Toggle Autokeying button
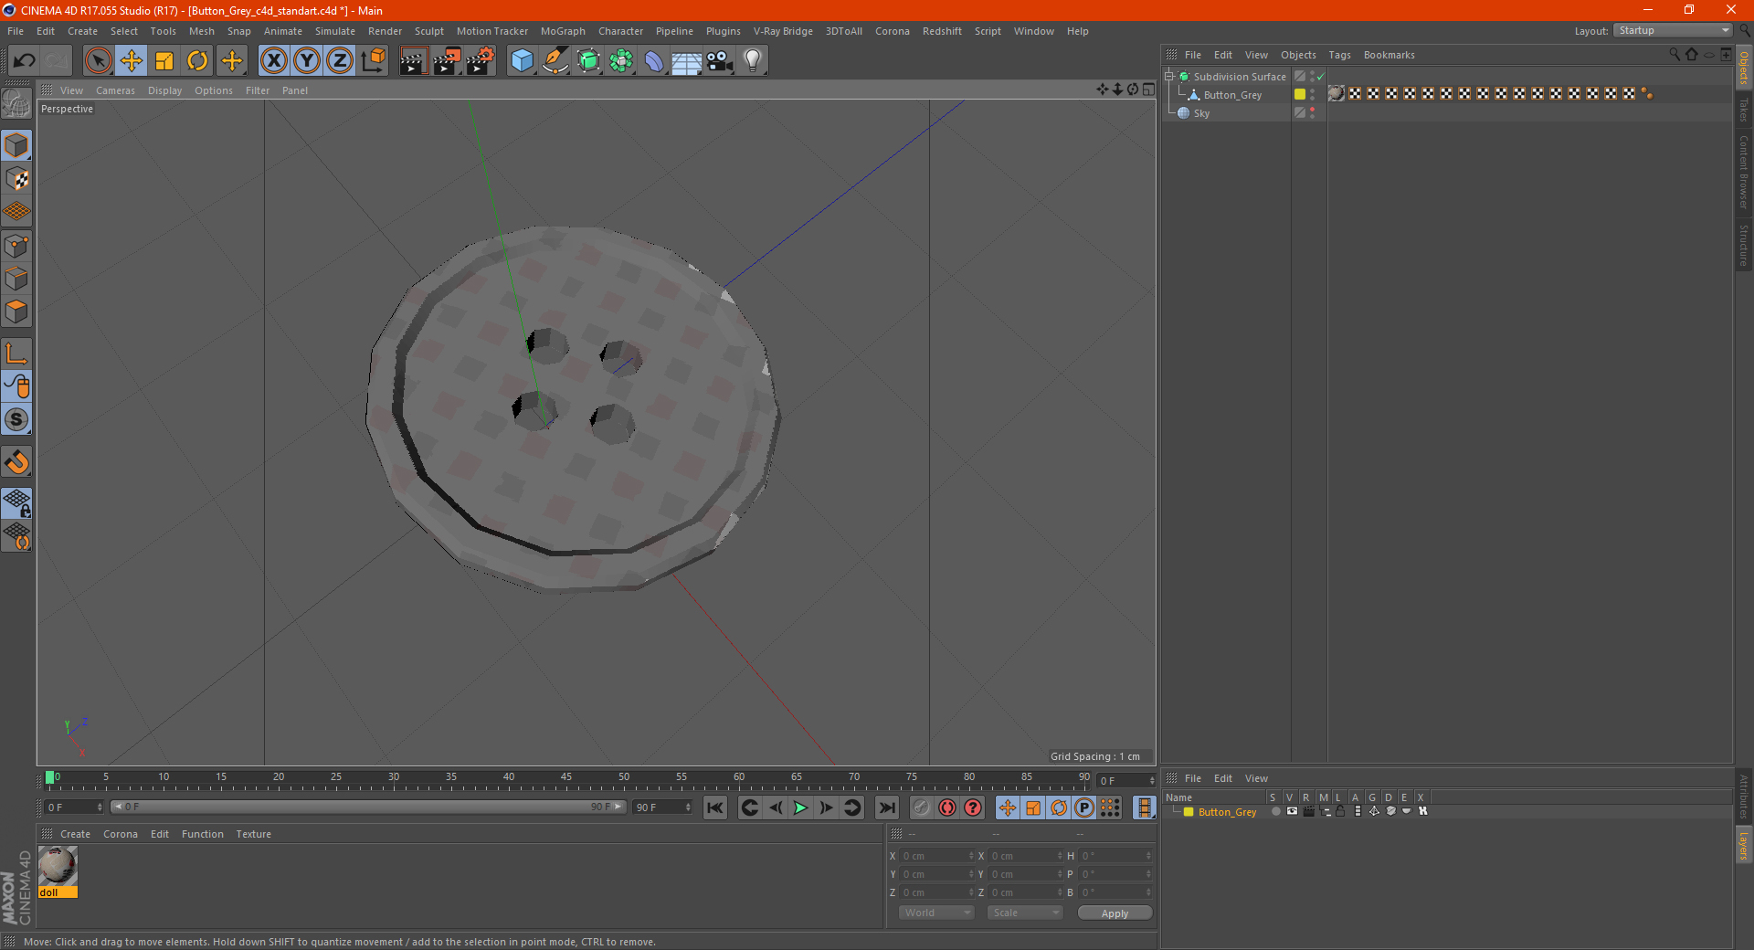Viewport: 1754px width, 950px height. (x=947, y=807)
